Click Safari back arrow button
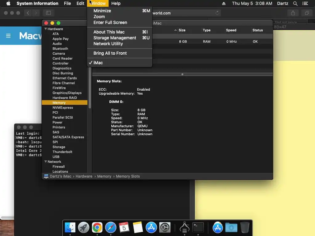The width and height of the screenshot is (315, 236). click(x=28, y=13)
